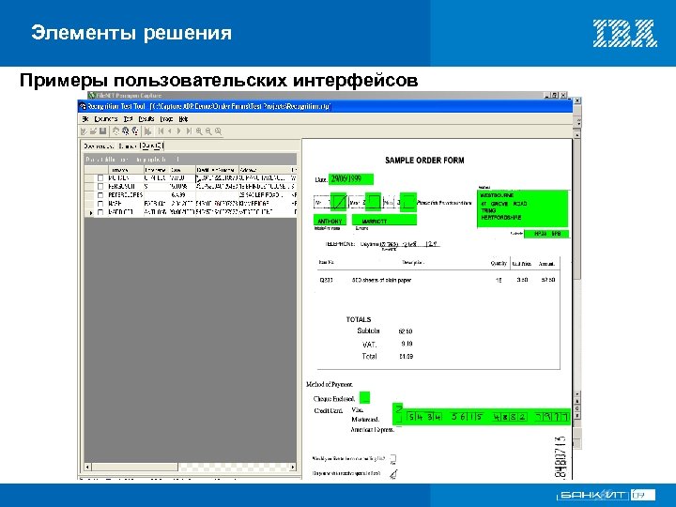Select the highlighted MARRIOTT surname zone
Image resolution: width=676 pixels, height=507 pixels.
(x=384, y=221)
